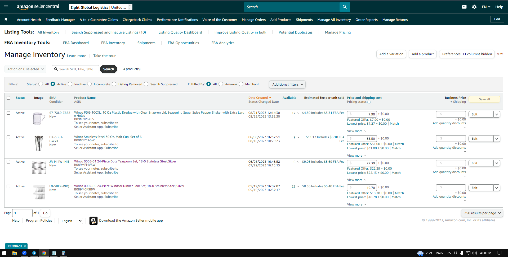Open the FBA Inventory tab
Viewport: 508px width, 257px height.
[113, 43]
